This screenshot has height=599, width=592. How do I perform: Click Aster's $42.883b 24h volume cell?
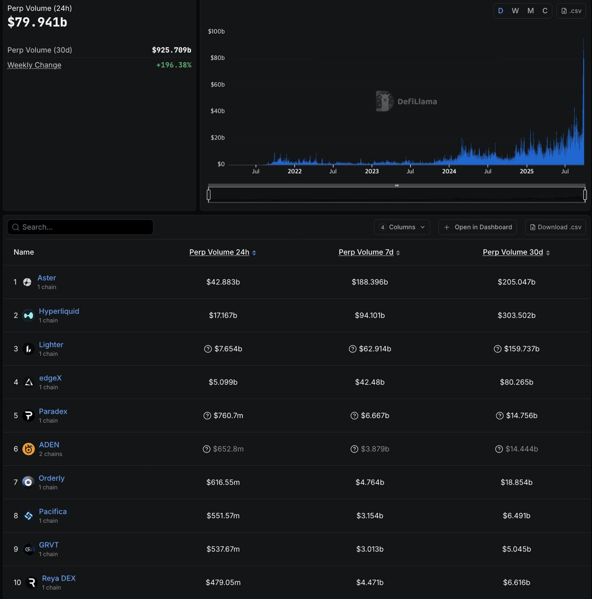[x=223, y=282]
